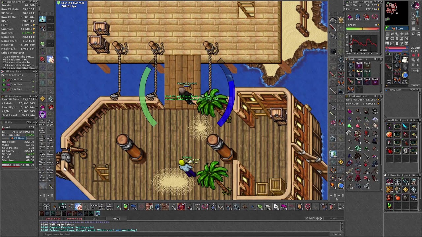Click the 1h27 timer action button
Viewport: 422px width, 237px height.
click(x=62, y=207)
